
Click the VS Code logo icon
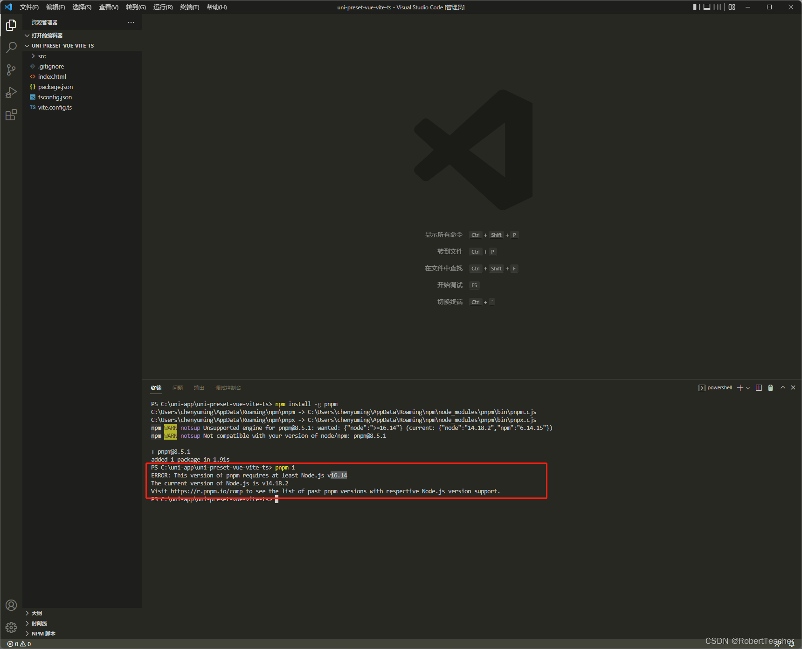coord(8,7)
